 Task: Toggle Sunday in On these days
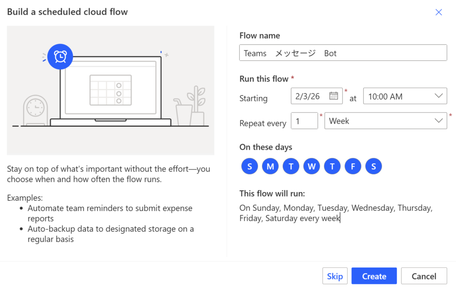click(x=249, y=166)
